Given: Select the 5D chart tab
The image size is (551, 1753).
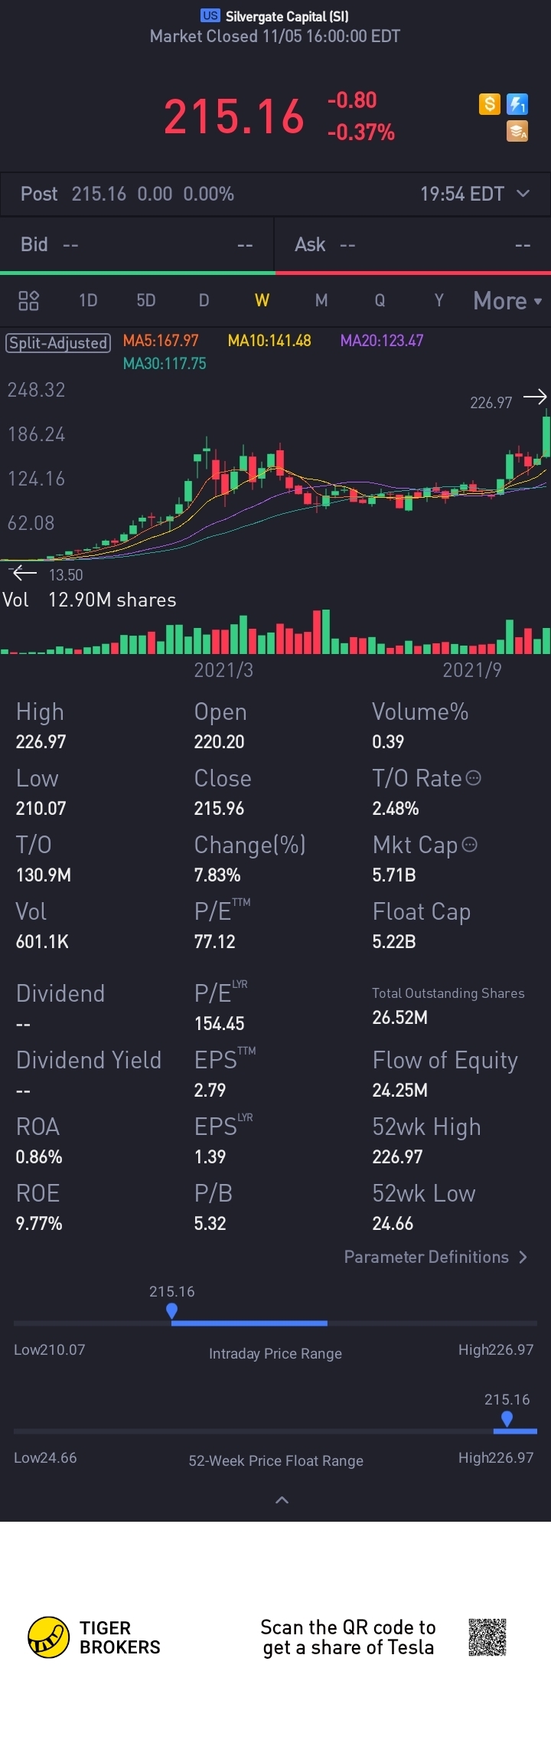Looking at the screenshot, I should click(x=145, y=300).
